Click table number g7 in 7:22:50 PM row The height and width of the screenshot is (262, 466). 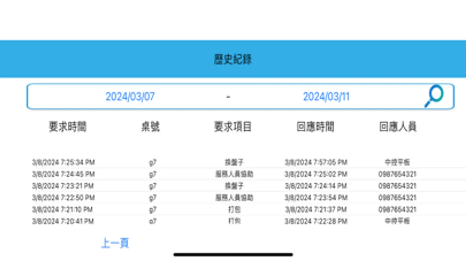pos(153,198)
